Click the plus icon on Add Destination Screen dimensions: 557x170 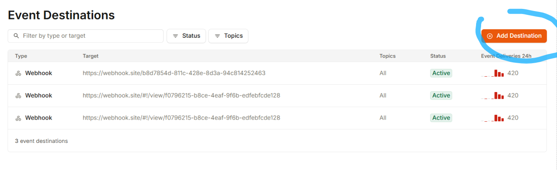pos(490,36)
